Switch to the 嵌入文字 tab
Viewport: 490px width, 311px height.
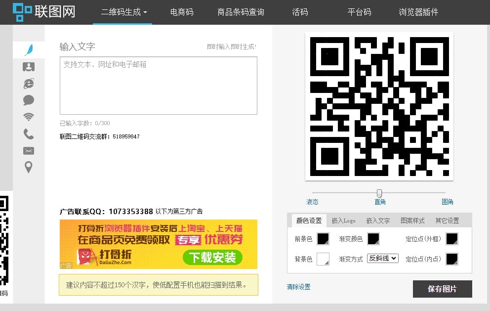pos(378,221)
